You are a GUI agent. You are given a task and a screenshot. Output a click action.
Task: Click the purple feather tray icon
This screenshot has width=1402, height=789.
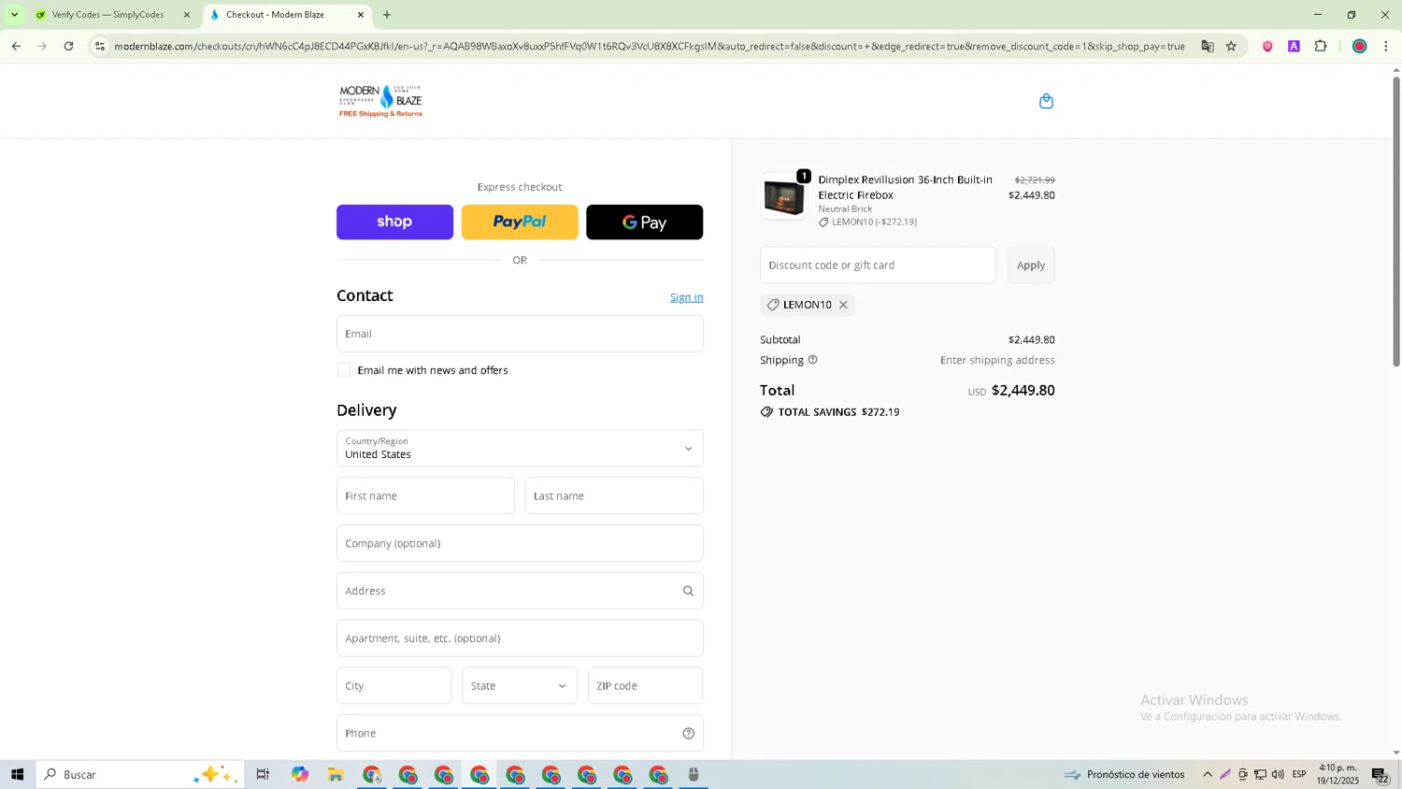pyautogui.click(x=1225, y=774)
